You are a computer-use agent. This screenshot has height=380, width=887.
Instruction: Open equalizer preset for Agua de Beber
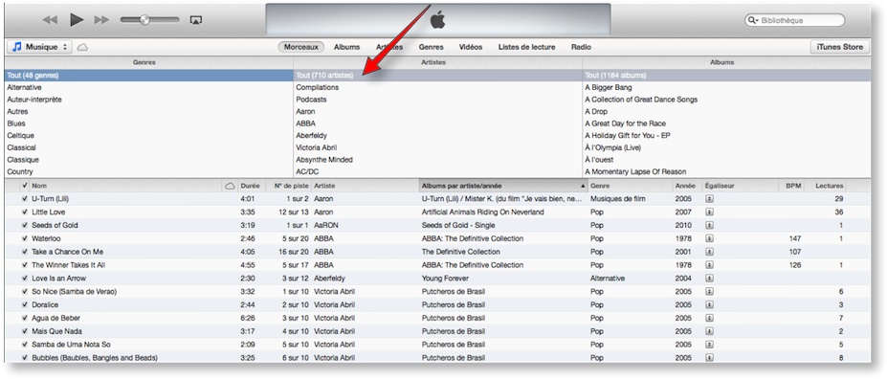pyautogui.click(x=709, y=318)
